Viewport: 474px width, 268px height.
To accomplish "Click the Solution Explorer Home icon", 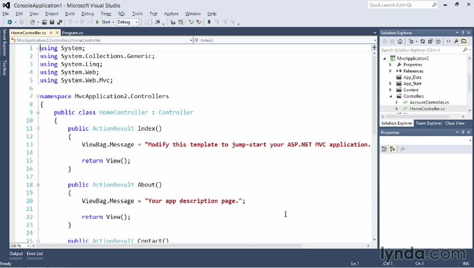I will pos(400,41).
